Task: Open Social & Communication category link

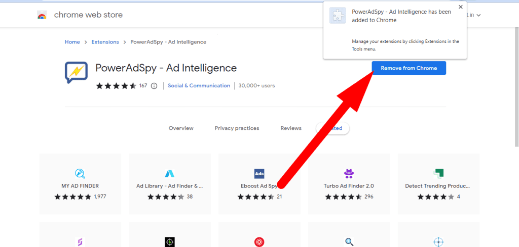Action: 199,86
